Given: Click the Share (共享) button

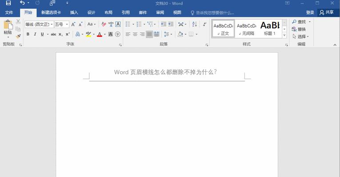Looking at the screenshot, I should pyautogui.click(x=327, y=12).
